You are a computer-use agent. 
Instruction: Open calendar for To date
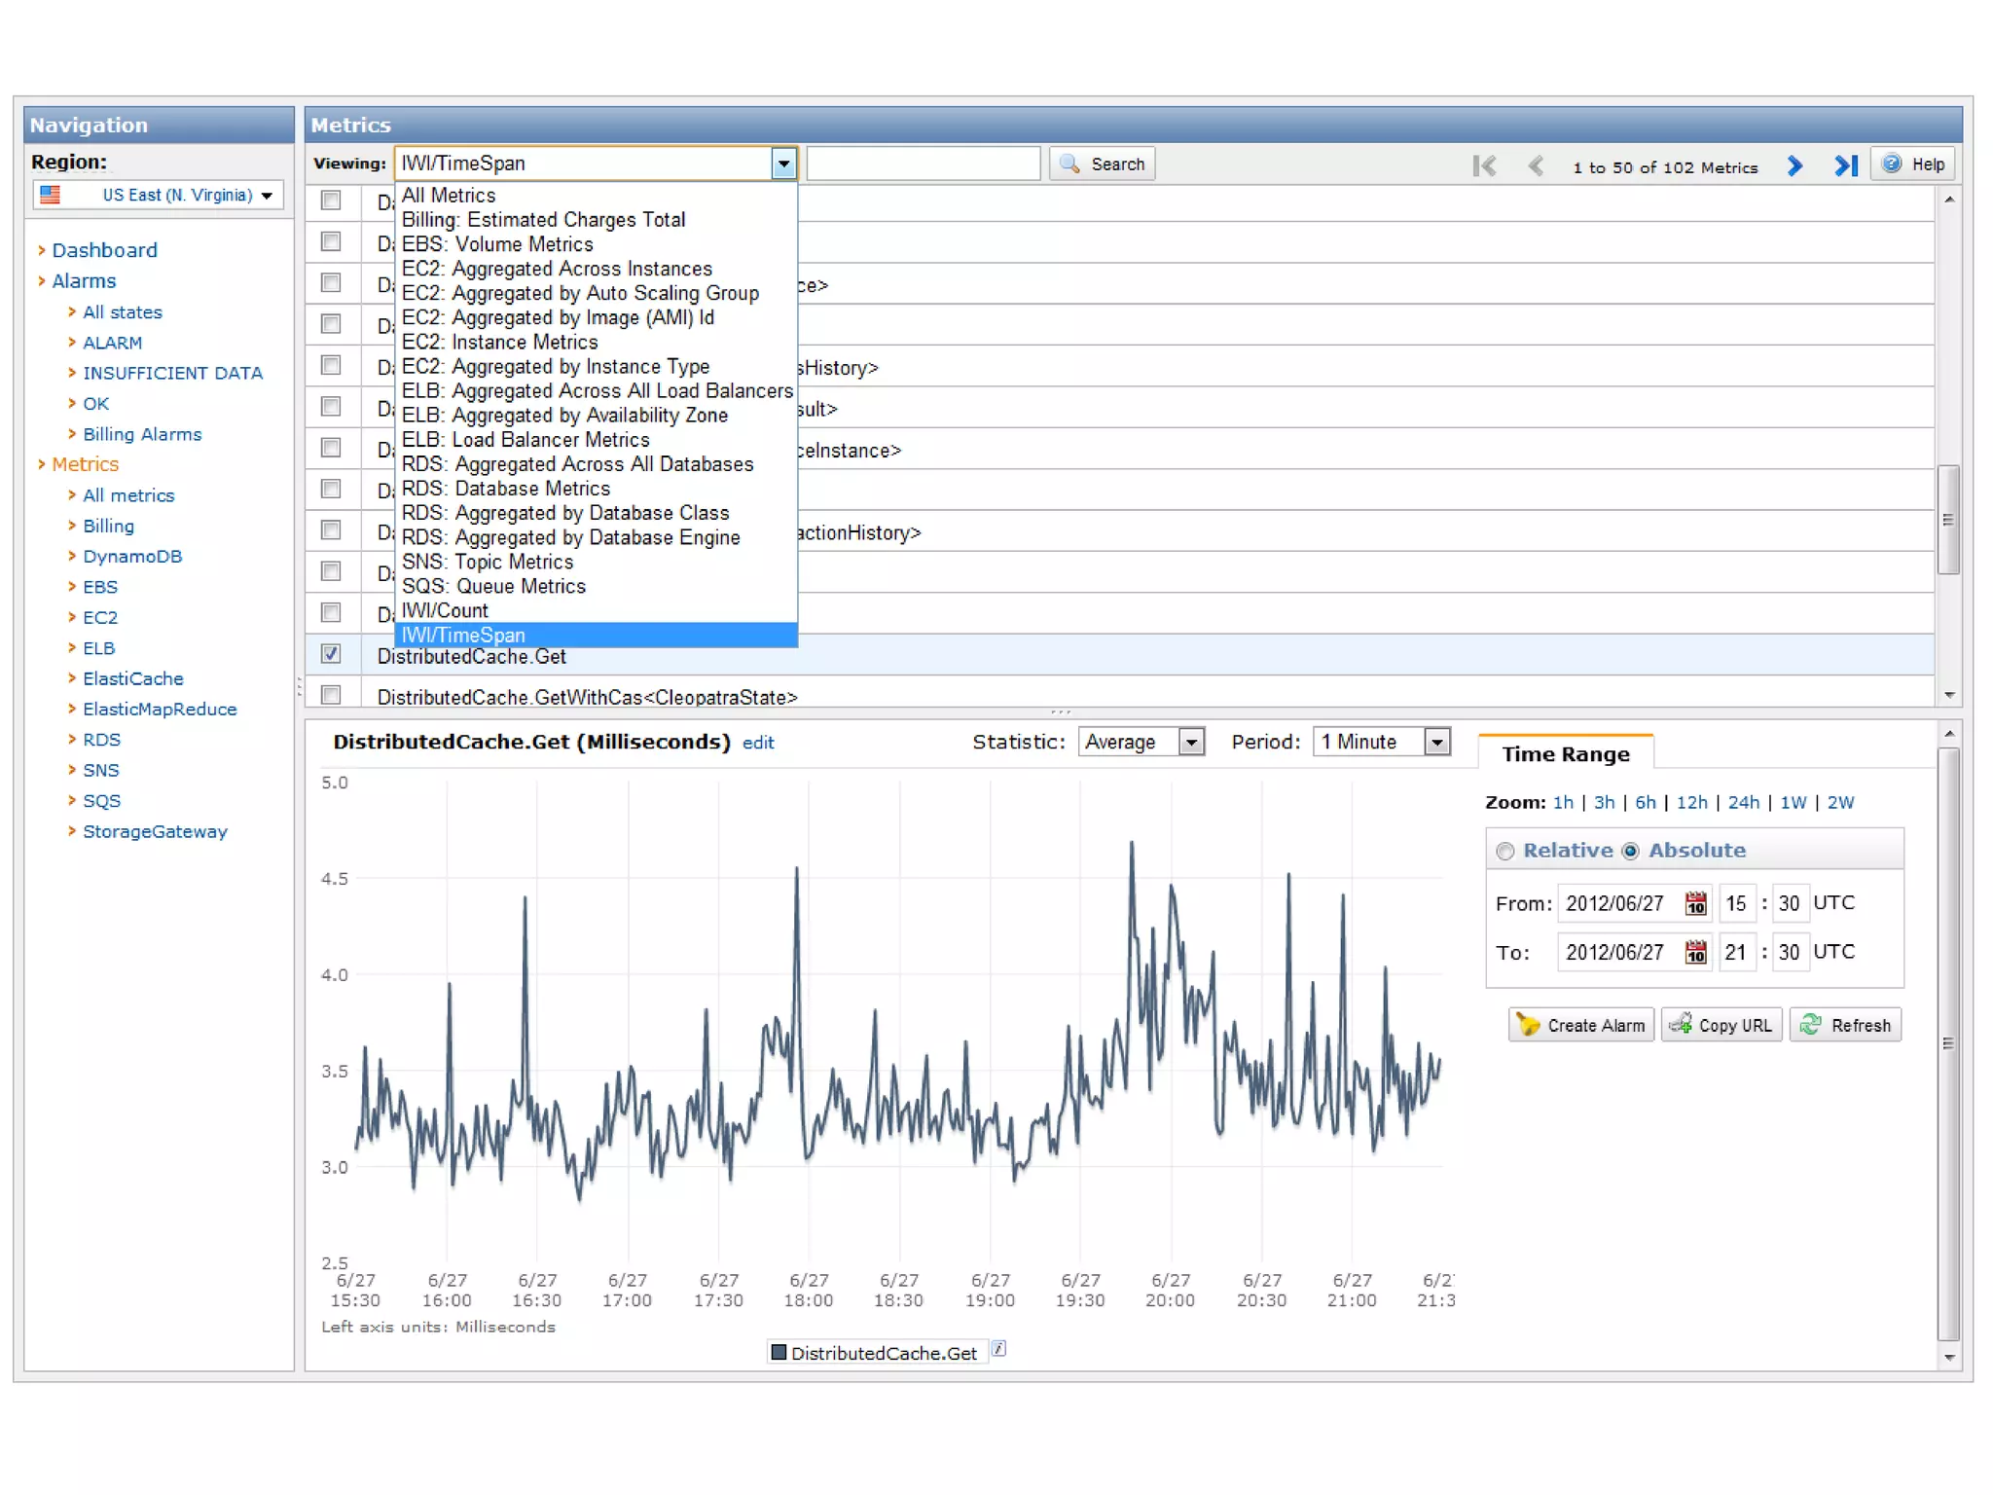(1695, 952)
